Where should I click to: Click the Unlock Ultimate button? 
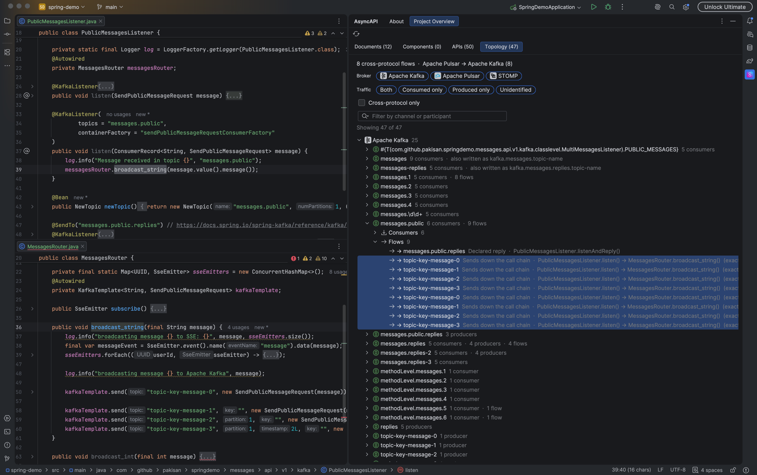tap(725, 7)
